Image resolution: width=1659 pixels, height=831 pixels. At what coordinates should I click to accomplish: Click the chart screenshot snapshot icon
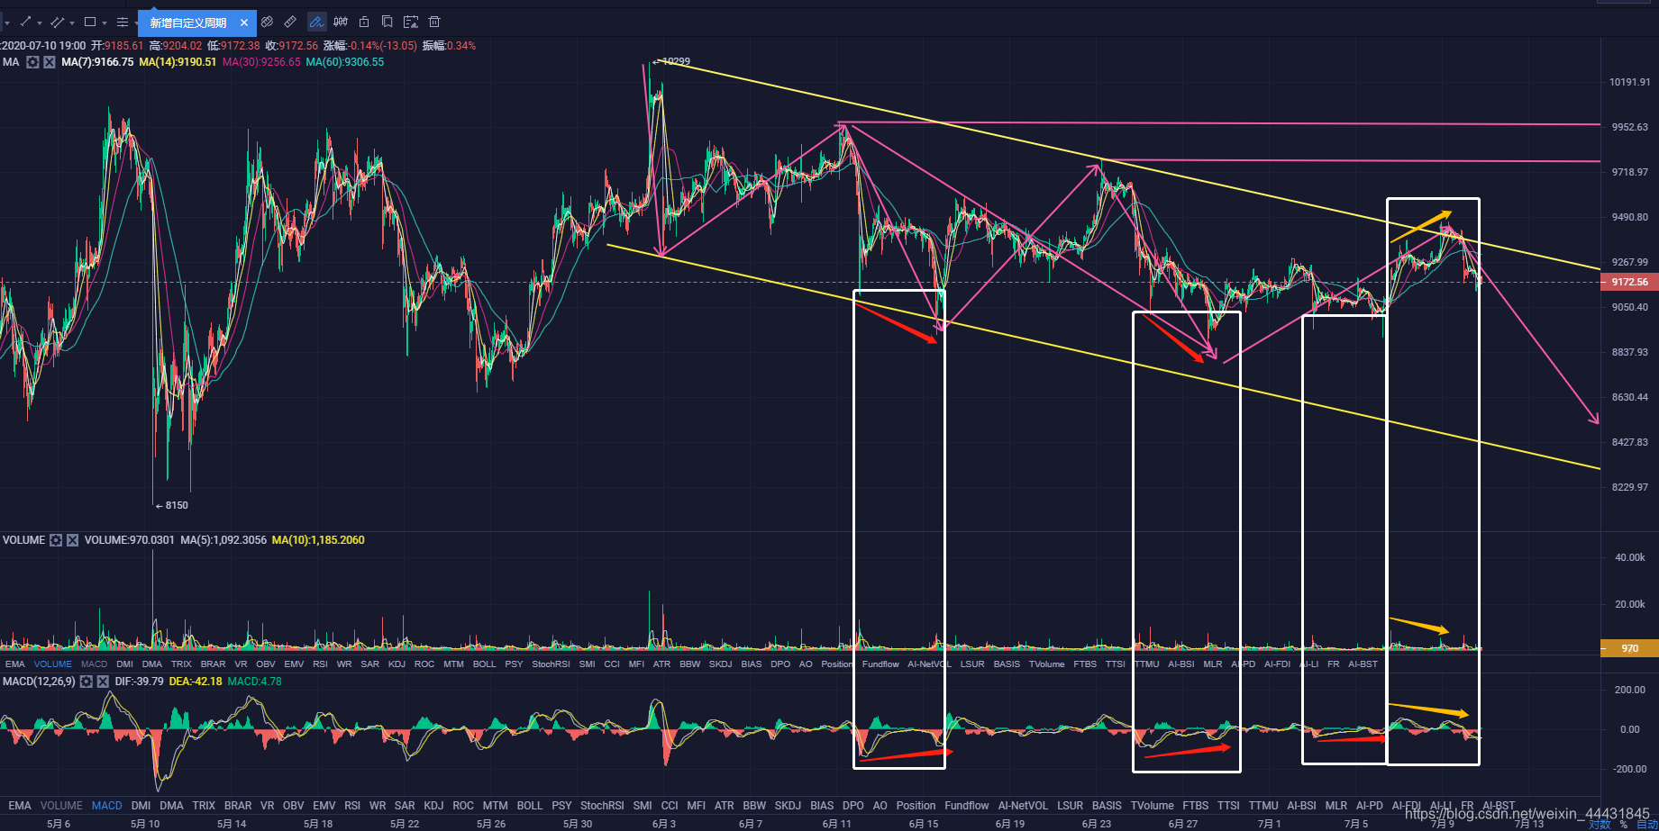click(x=411, y=22)
